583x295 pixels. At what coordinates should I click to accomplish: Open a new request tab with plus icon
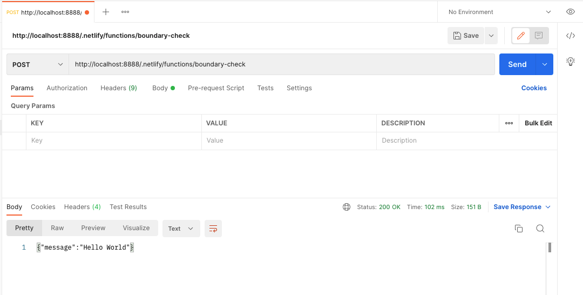106,12
